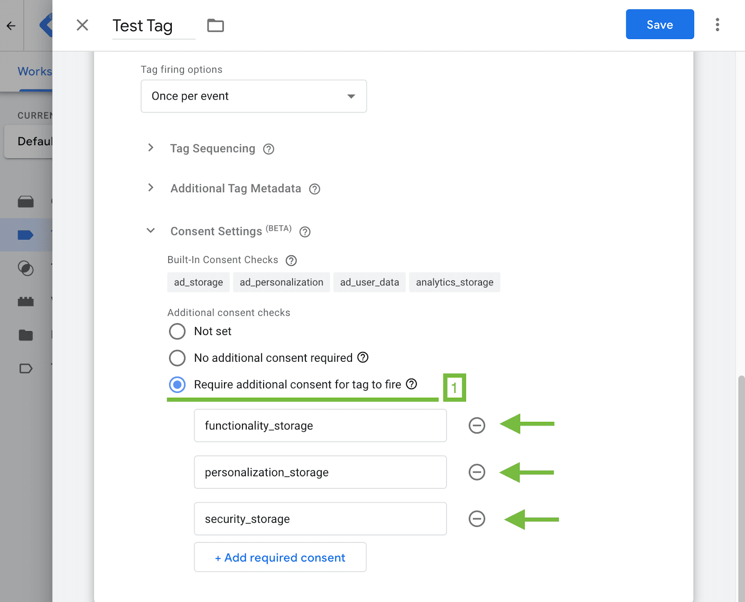745x602 pixels.
Task: Choose No additional consent required
Action: point(177,358)
